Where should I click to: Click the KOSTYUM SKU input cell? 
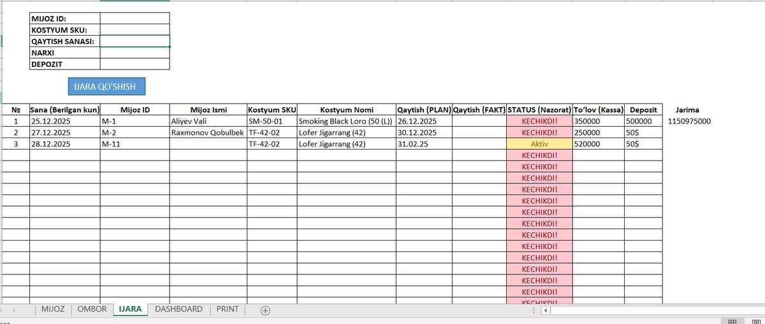point(135,30)
